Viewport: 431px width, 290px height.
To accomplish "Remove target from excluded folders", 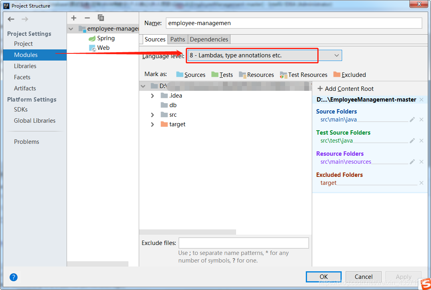I will coord(421,183).
